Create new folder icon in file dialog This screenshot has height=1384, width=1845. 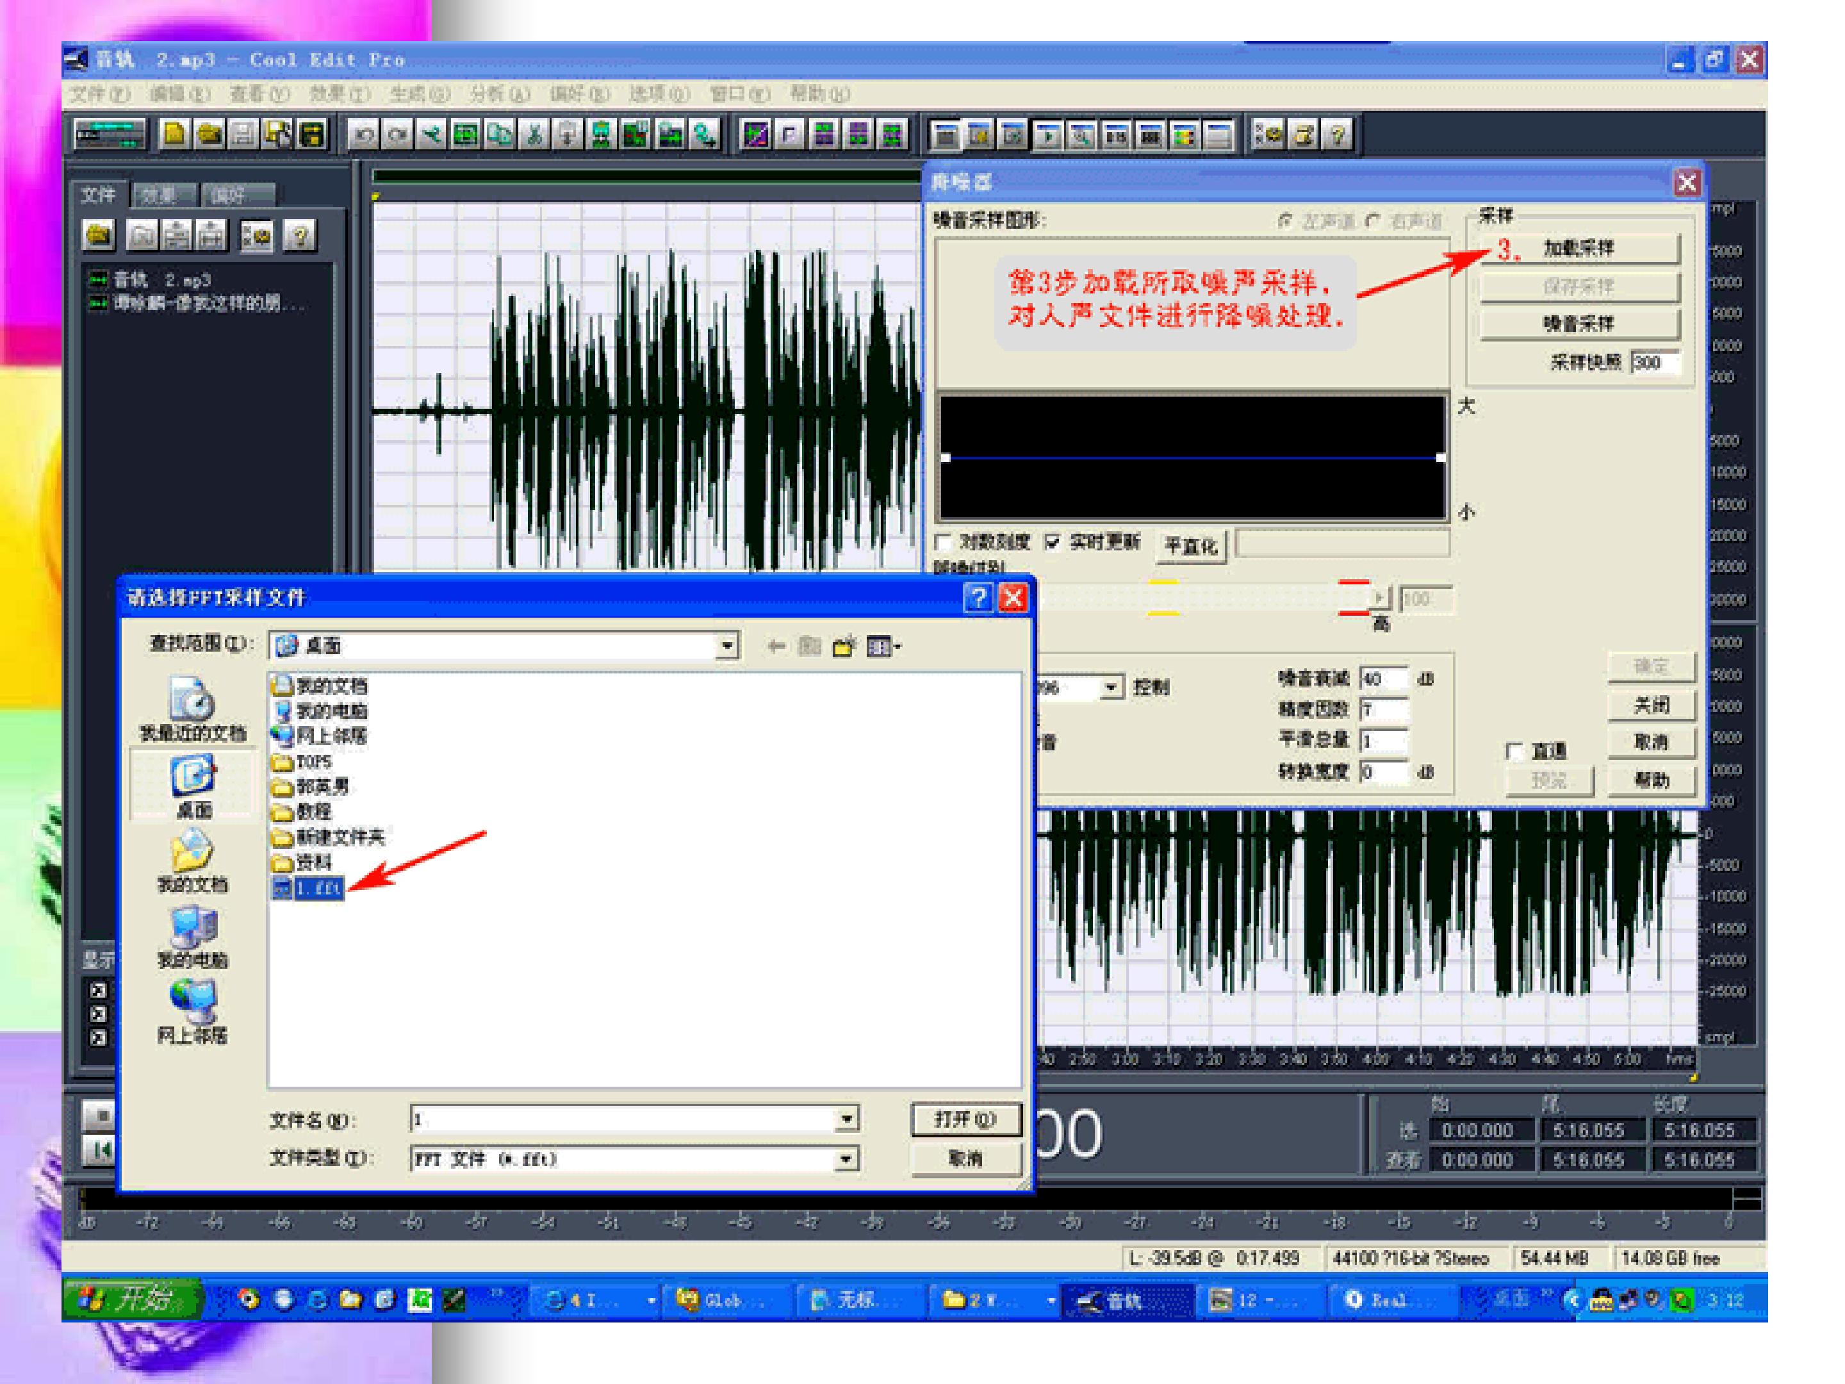[x=844, y=646]
